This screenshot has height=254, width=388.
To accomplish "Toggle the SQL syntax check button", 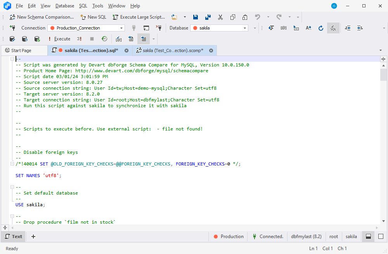I will coord(333,28).
